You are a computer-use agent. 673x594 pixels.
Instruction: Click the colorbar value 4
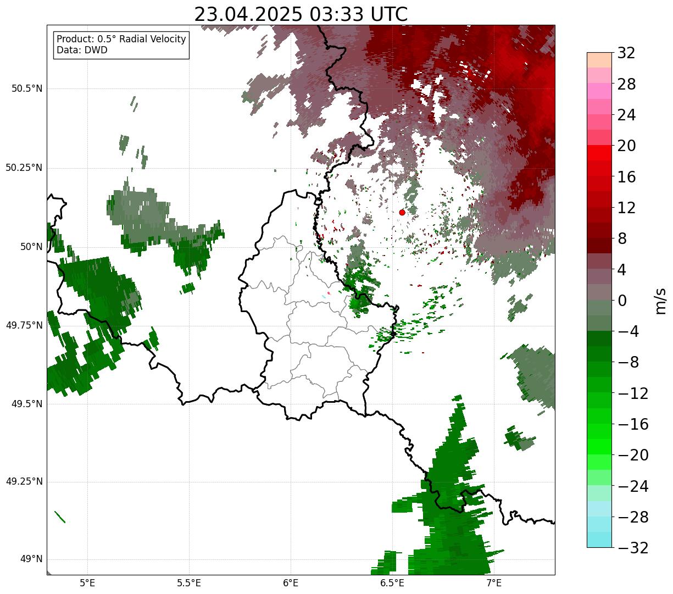click(622, 270)
